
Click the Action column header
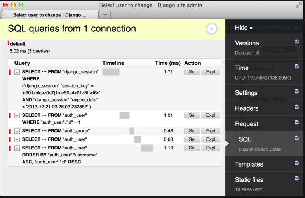click(193, 63)
